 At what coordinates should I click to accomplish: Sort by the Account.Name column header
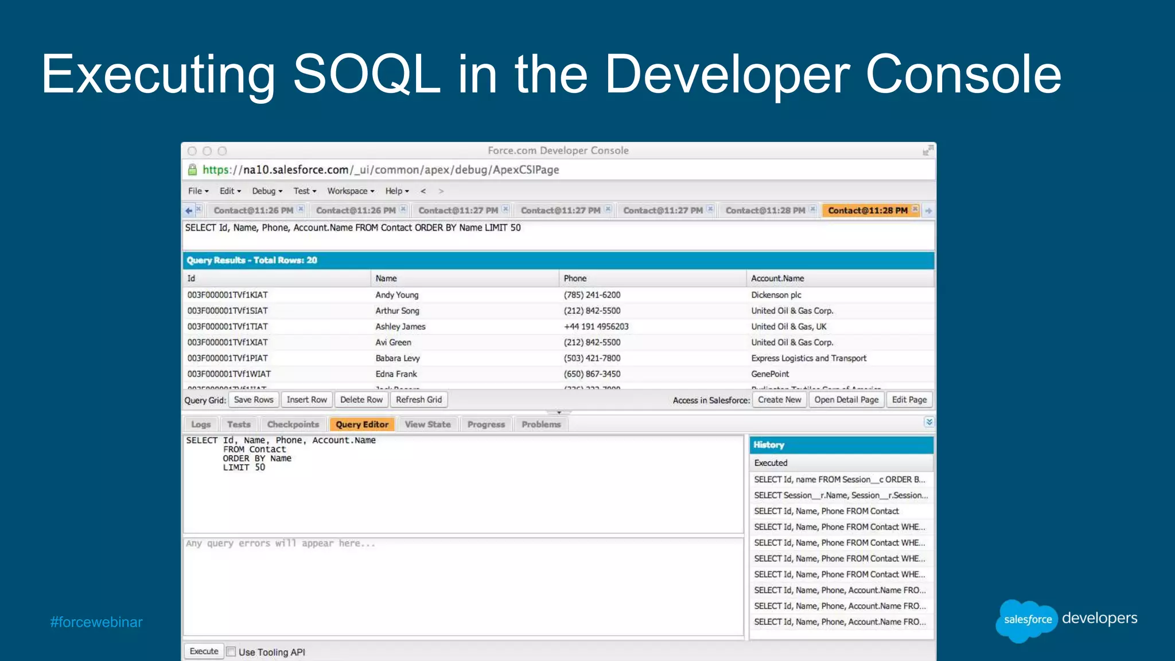coord(841,278)
